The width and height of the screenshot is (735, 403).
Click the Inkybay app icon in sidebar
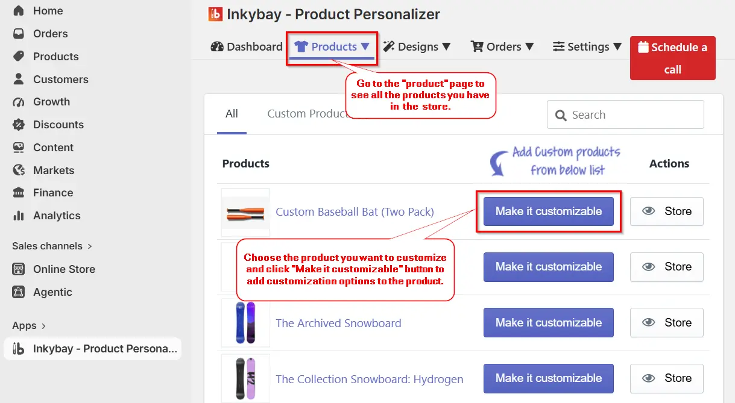pos(19,349)
